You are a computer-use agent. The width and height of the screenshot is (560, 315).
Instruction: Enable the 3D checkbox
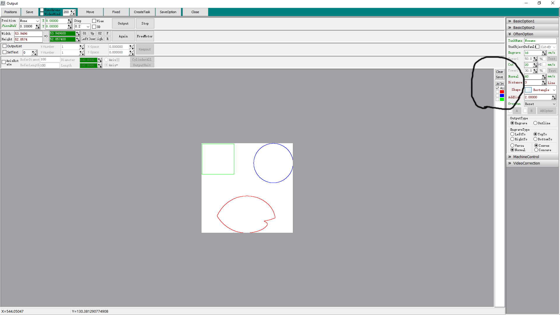pos(94,27)
